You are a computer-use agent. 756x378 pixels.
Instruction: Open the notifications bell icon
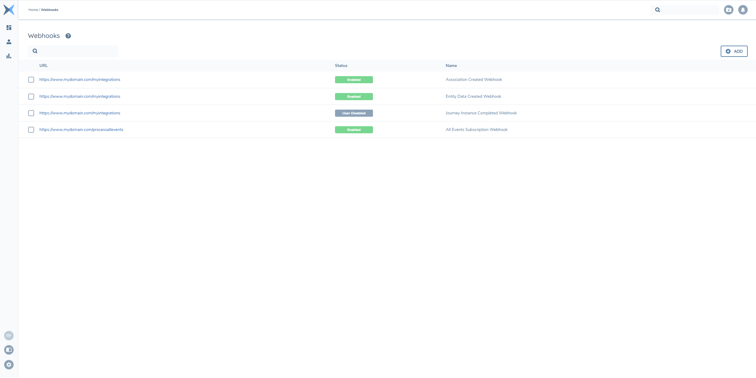(743, 10)
